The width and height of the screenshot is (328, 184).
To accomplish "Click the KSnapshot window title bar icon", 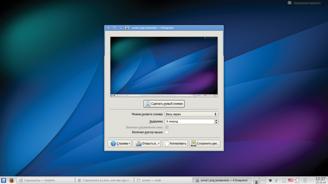I will point(127,28).
